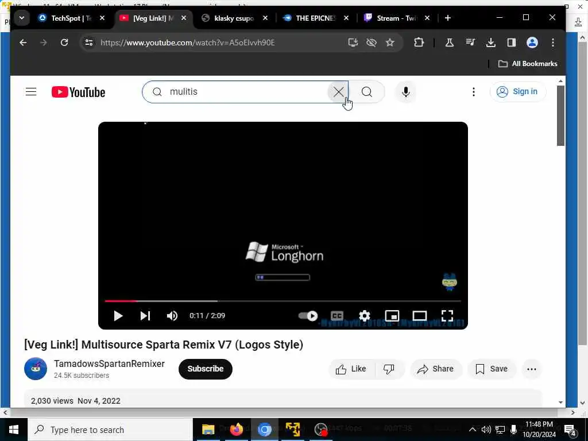
Task: Click the Sign in button
Action: point(518,92)
